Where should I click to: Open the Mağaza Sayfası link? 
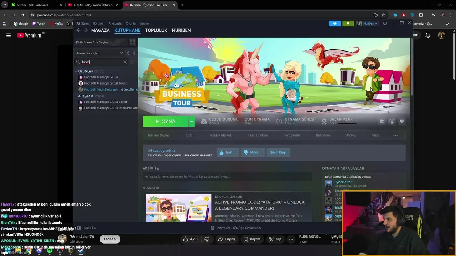pos(159,135)
